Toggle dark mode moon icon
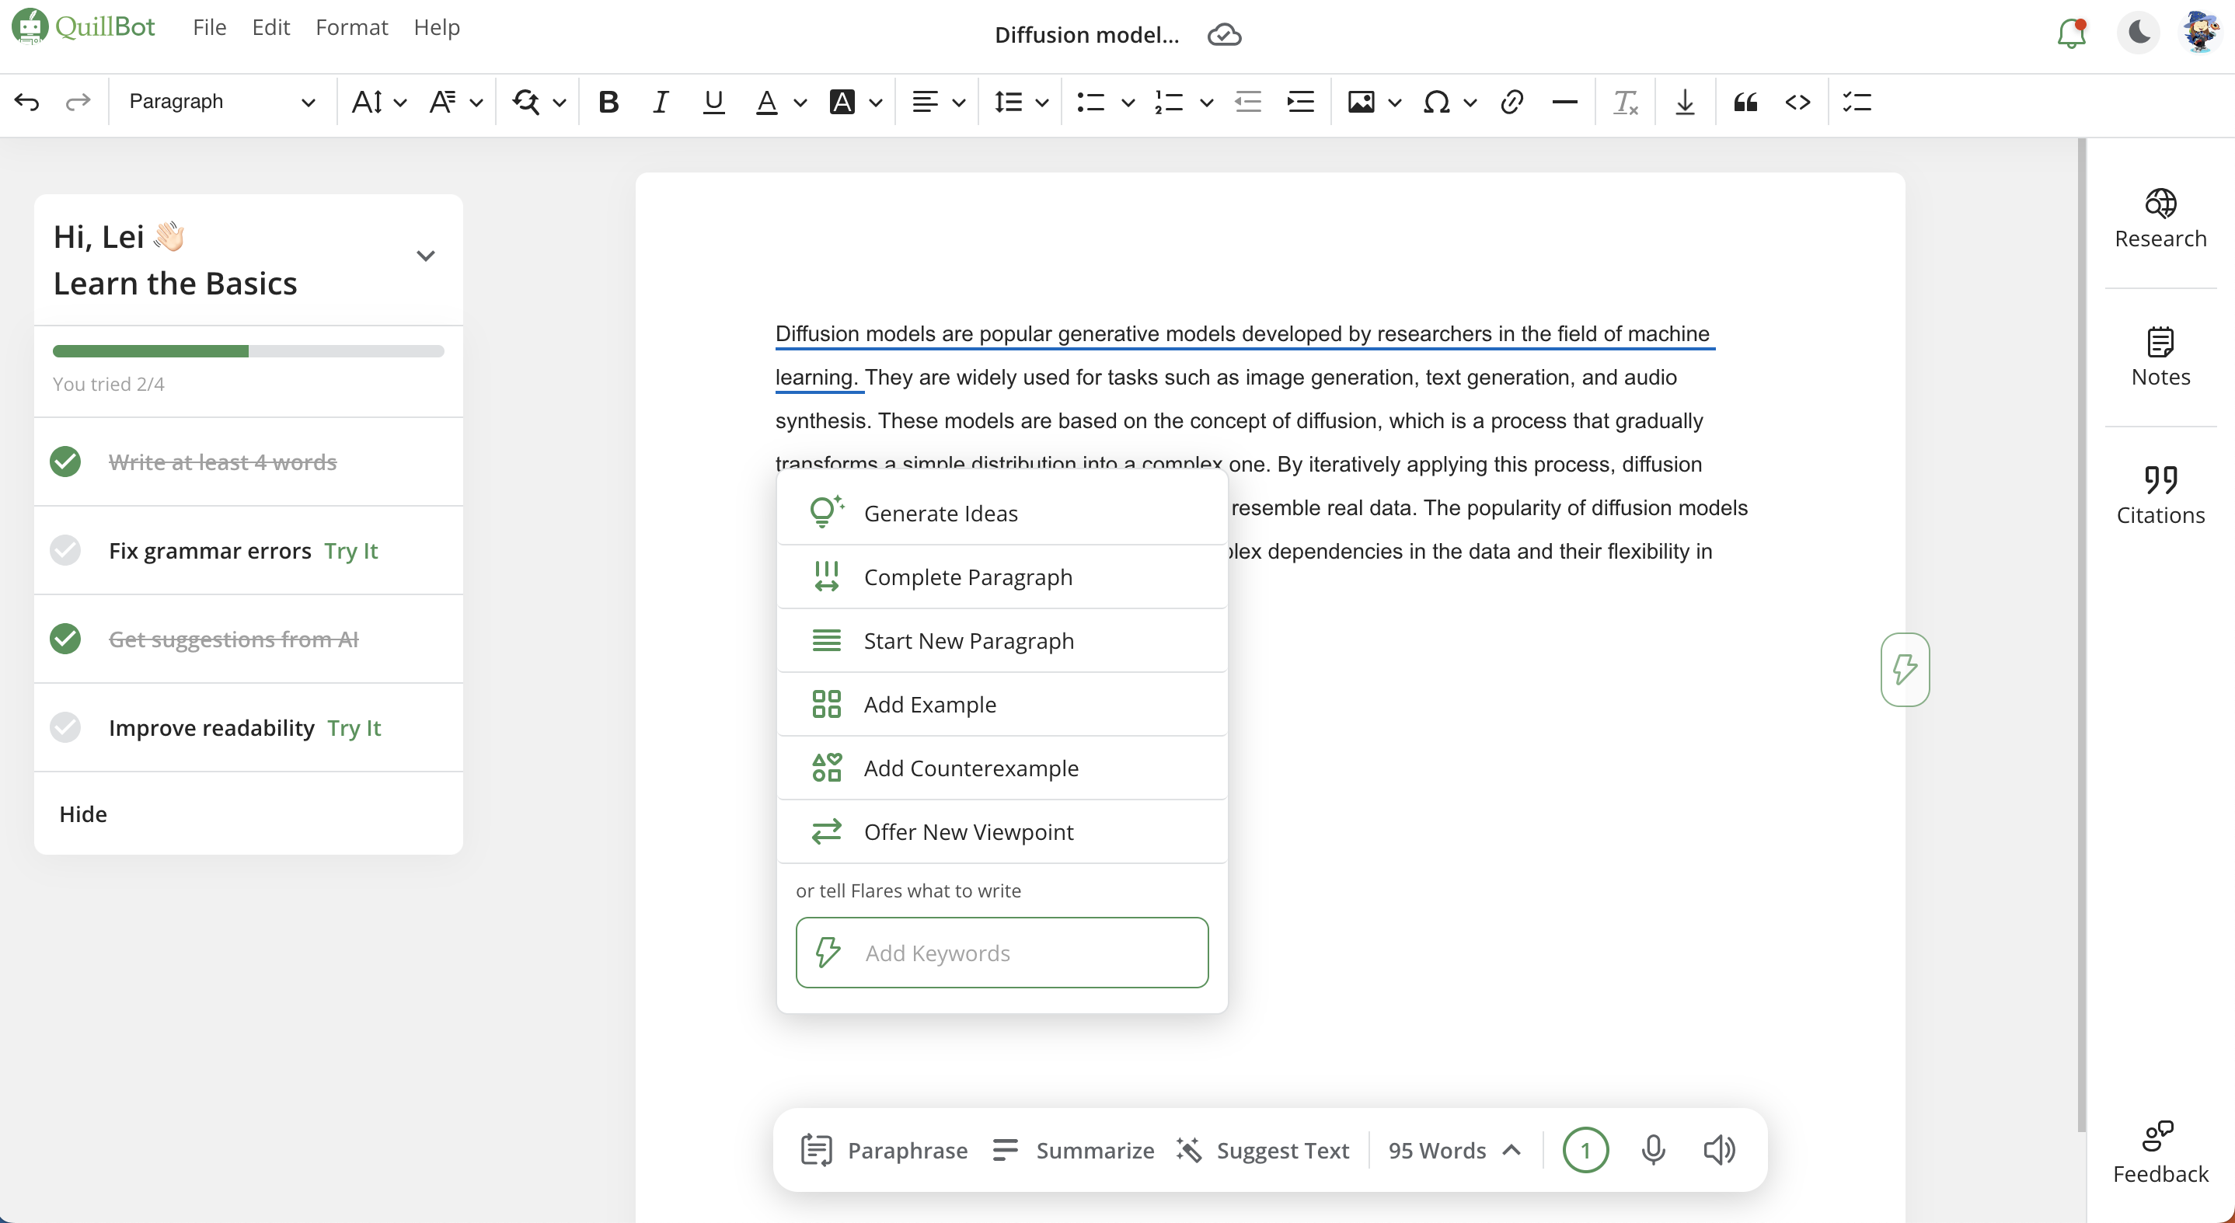The height and width of the screenshot is (1223, 2235). point(2138,33)
